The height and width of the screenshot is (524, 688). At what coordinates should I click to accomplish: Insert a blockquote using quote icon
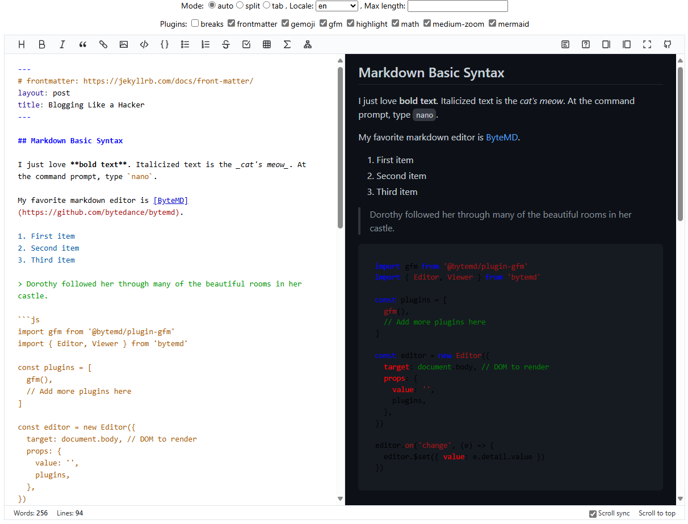pos(83,44)
